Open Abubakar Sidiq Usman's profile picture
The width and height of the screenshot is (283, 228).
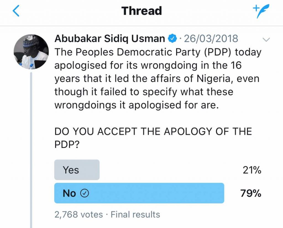31,52
